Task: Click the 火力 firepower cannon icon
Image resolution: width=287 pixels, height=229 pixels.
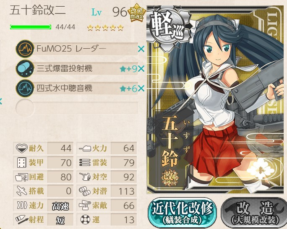Action: click(x=85, y=148)
